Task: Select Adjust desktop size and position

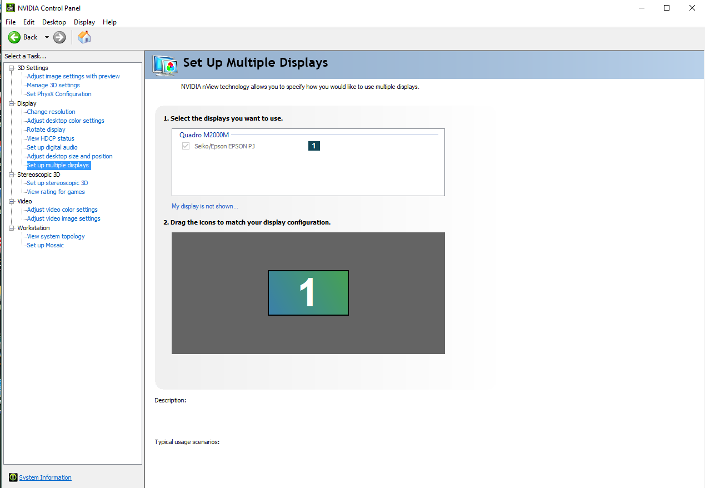Action: click(x=69, y=156)
